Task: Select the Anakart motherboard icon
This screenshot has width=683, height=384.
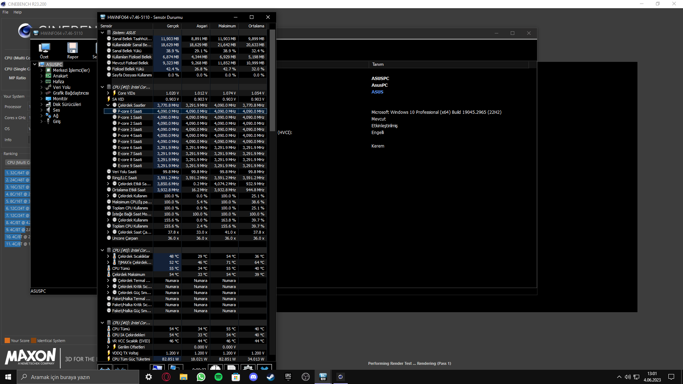Action: 48,76
